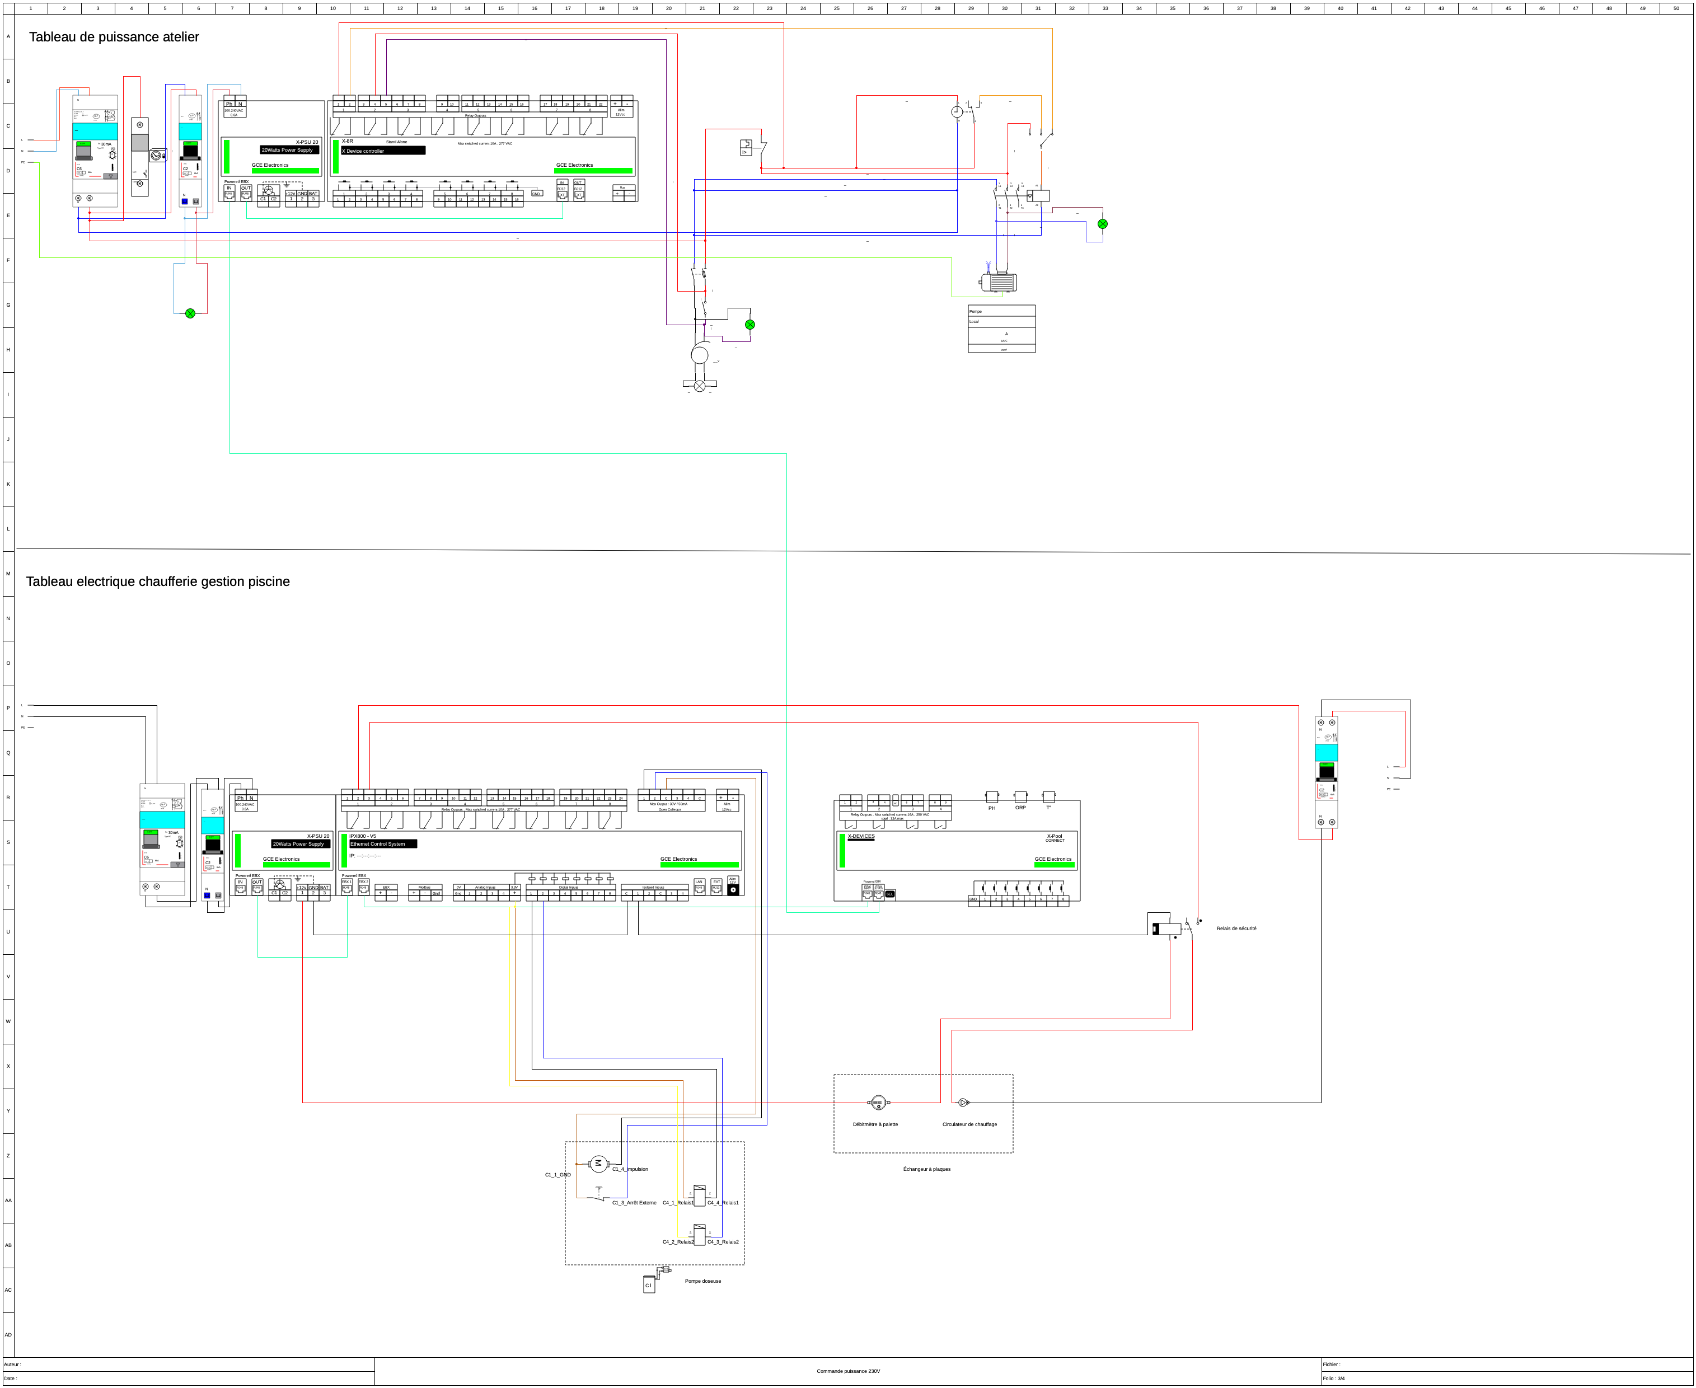The width and height of the screenshot is (1696, 1388).
Task: Select the C1_4_Impulsion motor symbol
Action: click(x=598, y=1164)
